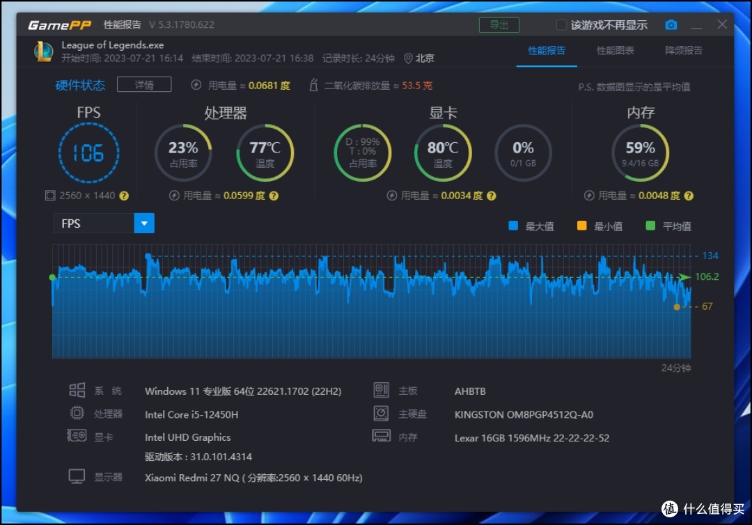
Task: Switch to the 性能图表 tab
Action: coord(616,50)
